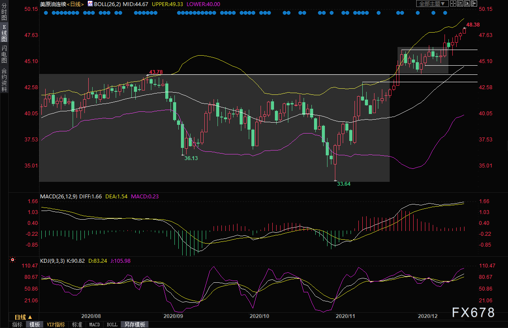Screen dimensions: 508x328
Task: Expand the 日线 period selector
Action: 23,317
